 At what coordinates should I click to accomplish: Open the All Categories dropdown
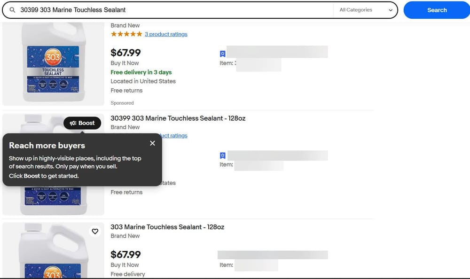(365, 9)
